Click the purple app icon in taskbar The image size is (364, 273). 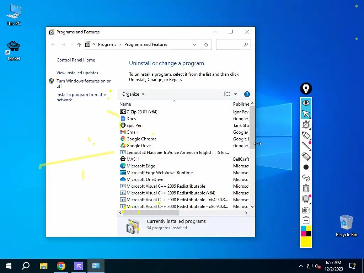click(79, 266)
